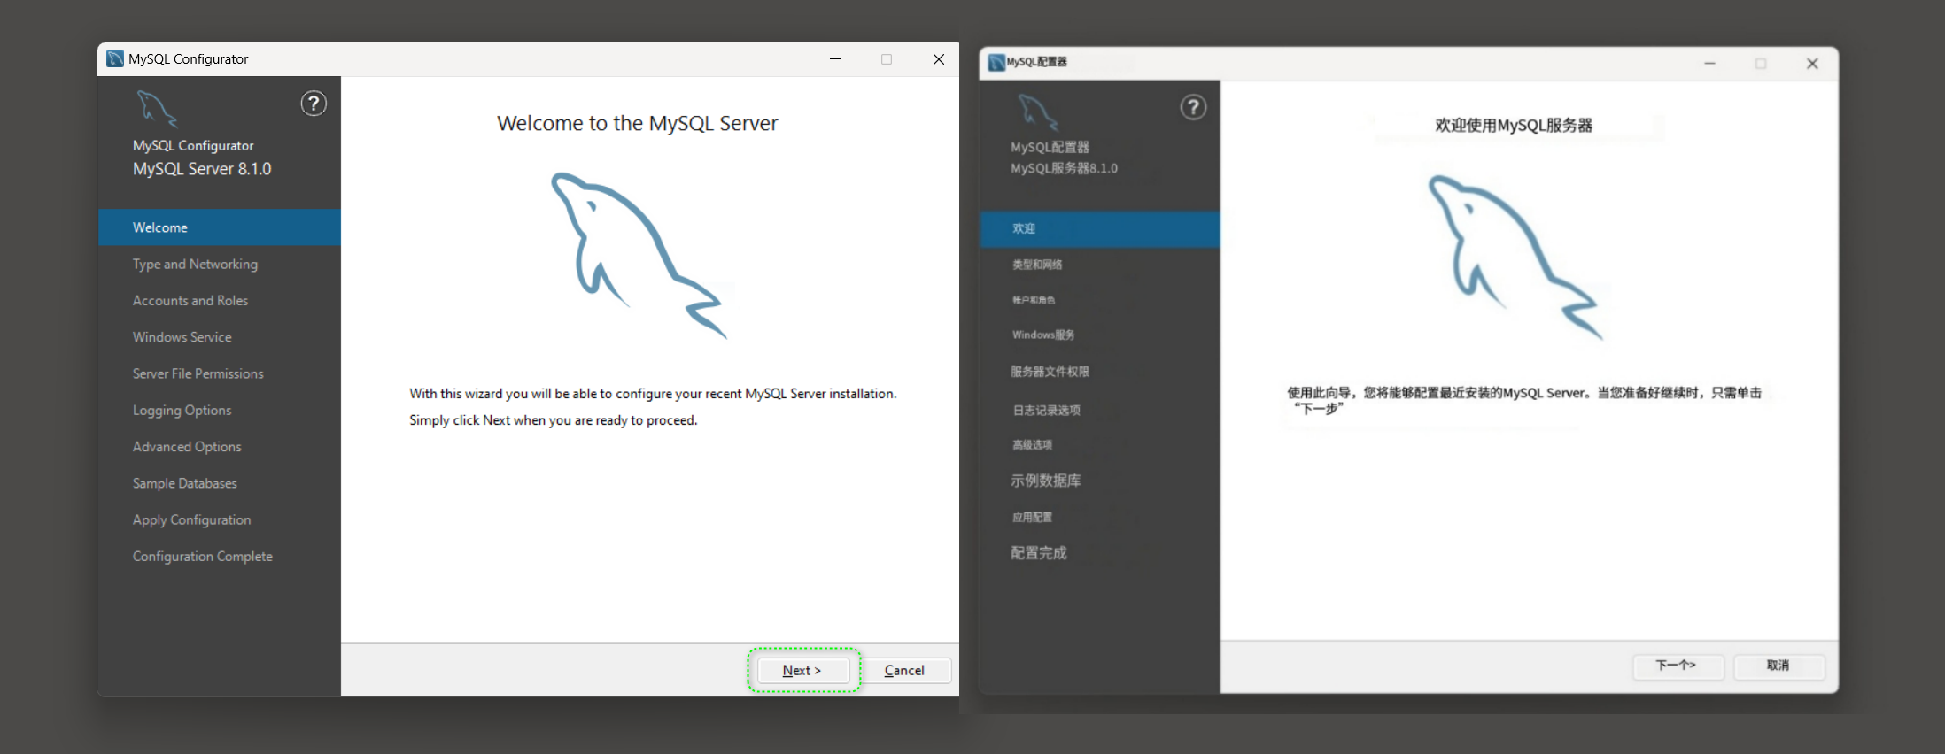Open help in English MySQL Configurator window

click(x=314, y=104)
